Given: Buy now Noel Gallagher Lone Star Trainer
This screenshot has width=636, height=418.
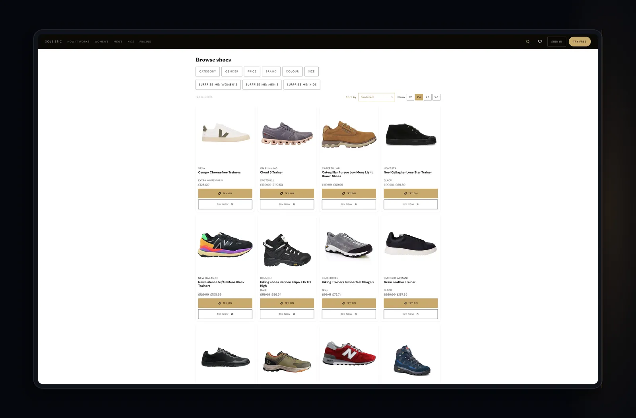Looking at the screenshot, I should coord(411,204).
